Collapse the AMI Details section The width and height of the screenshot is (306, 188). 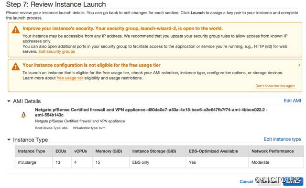[x=9, y=101]
